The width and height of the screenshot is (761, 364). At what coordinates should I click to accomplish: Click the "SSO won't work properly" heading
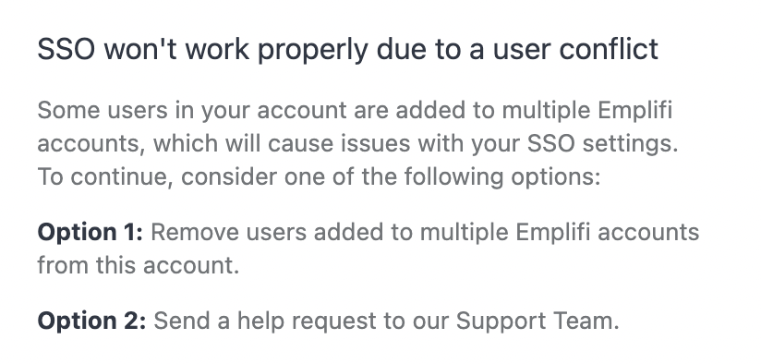pos(347,49)
